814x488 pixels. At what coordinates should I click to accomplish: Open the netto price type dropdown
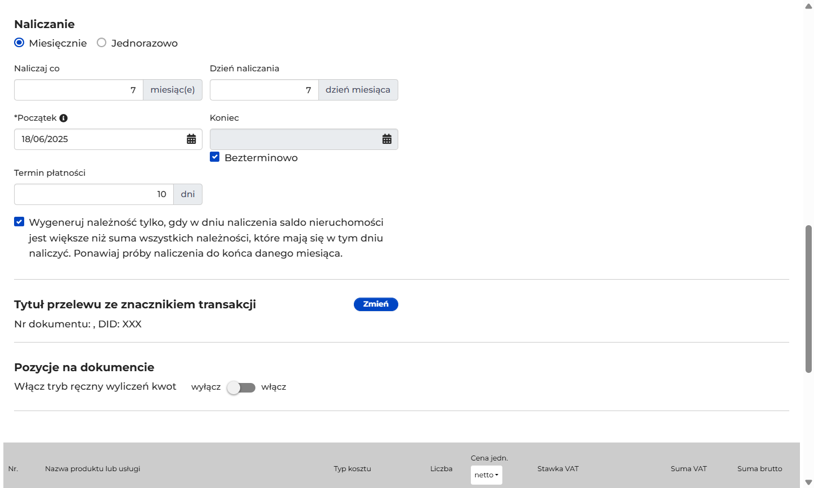tap(487, 475)
